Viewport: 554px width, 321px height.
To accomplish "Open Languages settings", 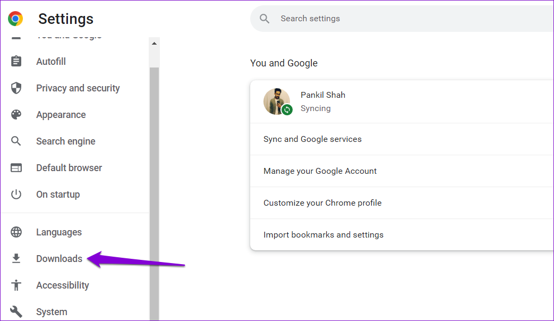I will coord(59,232).
